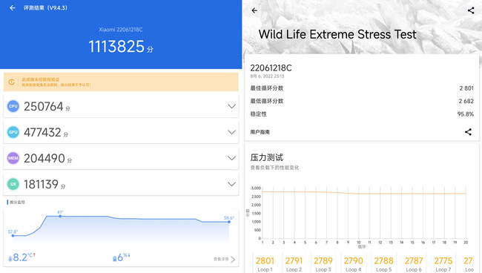Go back from Wild Life Extreme Stress Test

(x=254, y=10)
